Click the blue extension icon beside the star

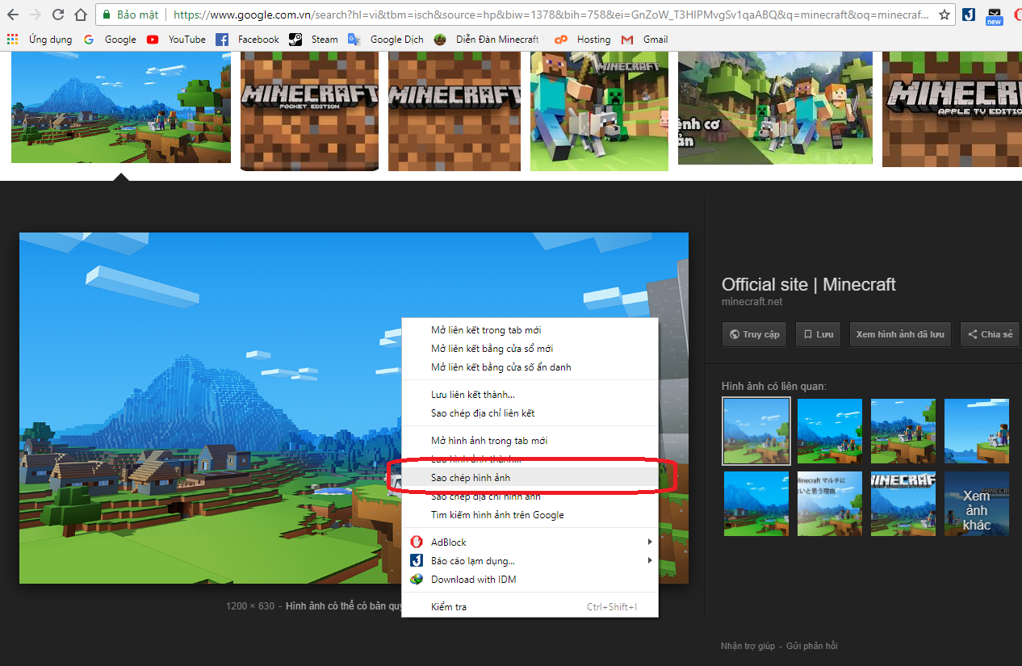click(969, 15)
